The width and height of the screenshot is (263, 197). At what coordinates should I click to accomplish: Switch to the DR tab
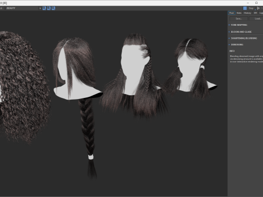click(x=255, y=13)
